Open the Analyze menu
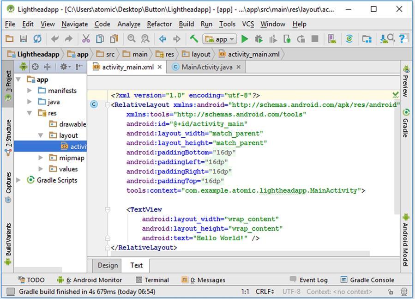 [129, 24]
